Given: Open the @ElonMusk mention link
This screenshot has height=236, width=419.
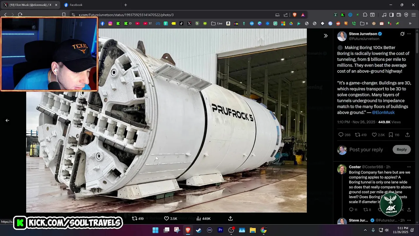Looking at the screenshot, I should click(x=383, y=112).
